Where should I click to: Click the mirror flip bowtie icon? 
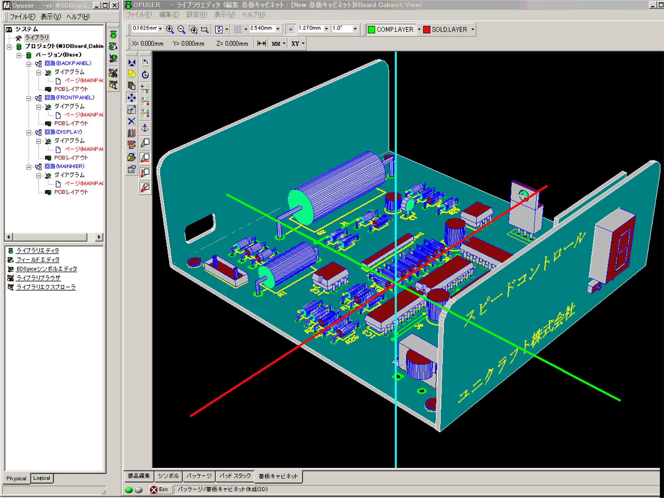click(x=132, y=63)
